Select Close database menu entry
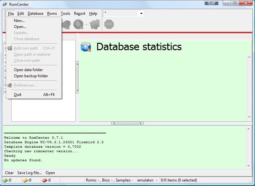This screenshot has height=186, width=255. point(34,39)
